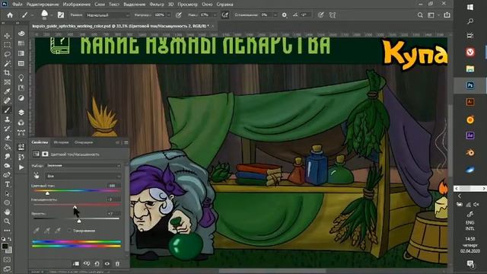Select the Frame tool

[7, 82]
